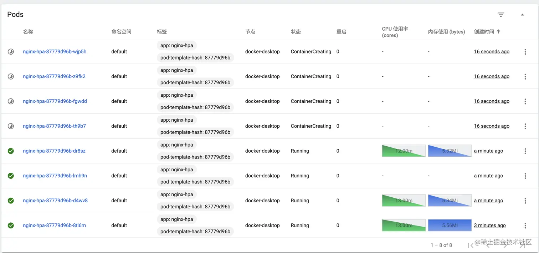Click memory usage graph showing 5.56Mi
This screenshot has height=253, width=539.
point(450,226)
